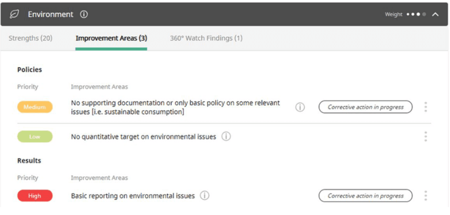The width and height of the screenshot is (450, 215).
Task: Open three-dot menu for Medium priority row
Action: coord(426,107)
